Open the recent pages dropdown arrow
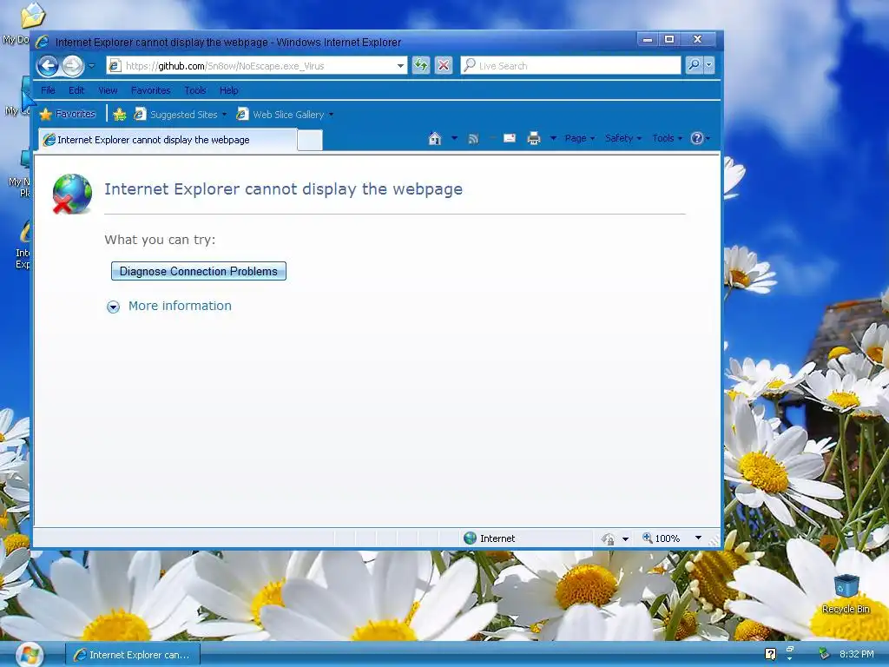Viewport: 889px width, 667px height. (x=92, y=66)
